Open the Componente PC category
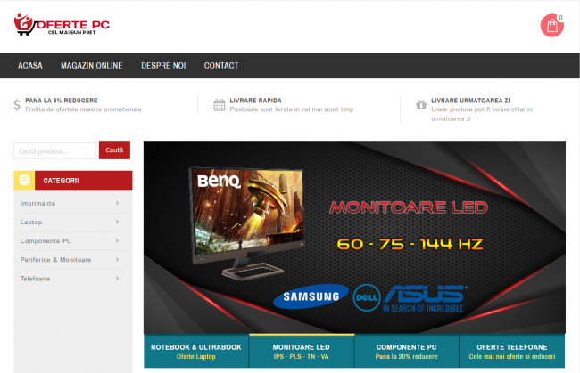Viewport: 580px width, 373px height. coord(46,241)
